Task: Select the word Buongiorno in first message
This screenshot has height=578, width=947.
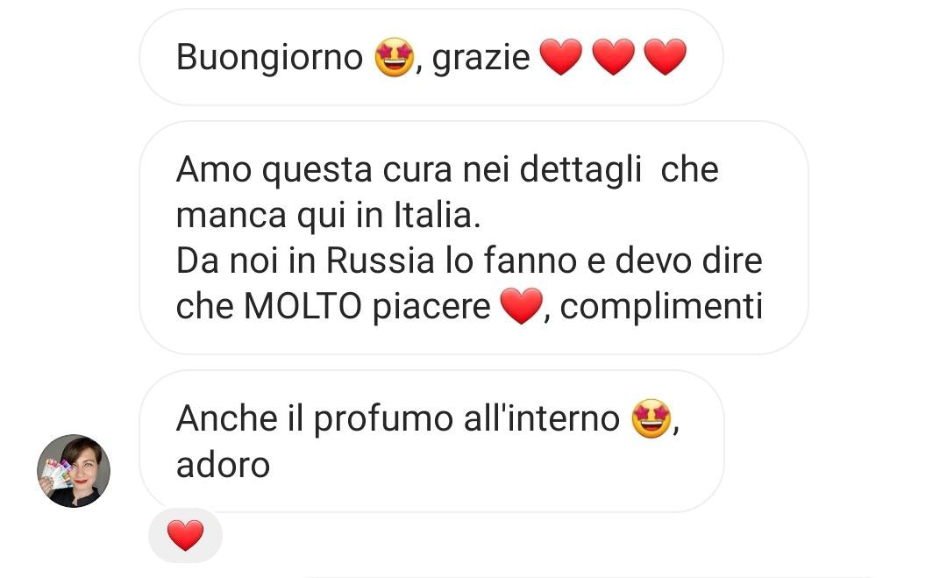Action: click(269, 58)
